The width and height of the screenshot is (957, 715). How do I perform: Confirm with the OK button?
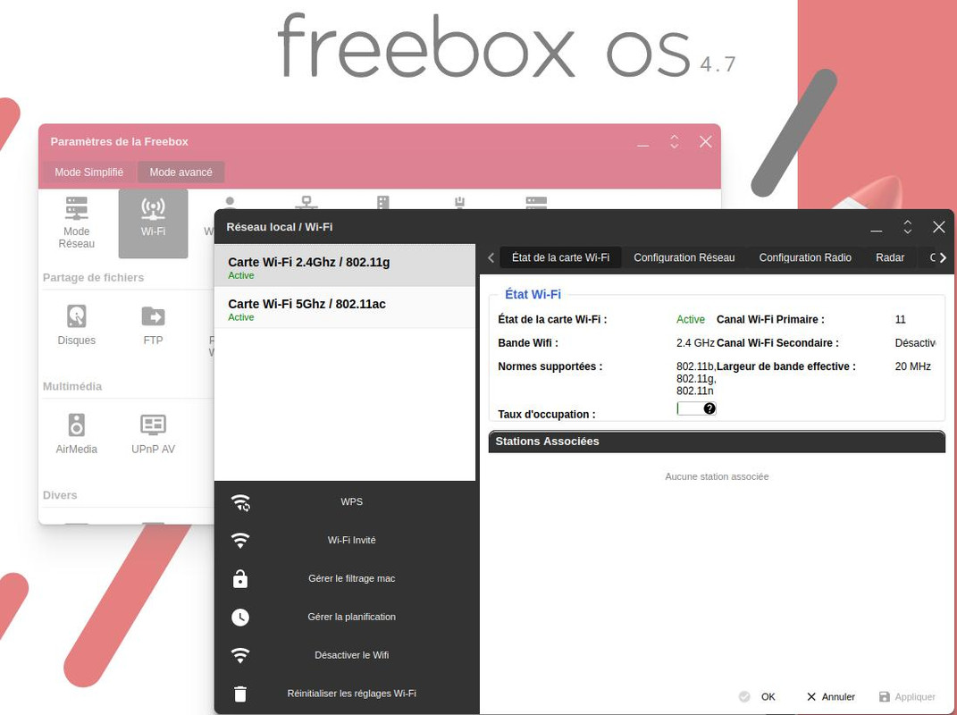[758, 697]
